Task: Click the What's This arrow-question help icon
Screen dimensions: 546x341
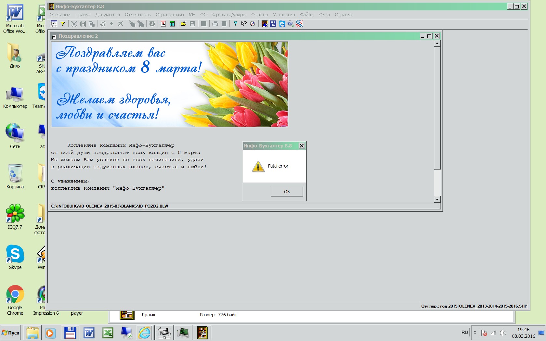Action: tap(244, 24)
